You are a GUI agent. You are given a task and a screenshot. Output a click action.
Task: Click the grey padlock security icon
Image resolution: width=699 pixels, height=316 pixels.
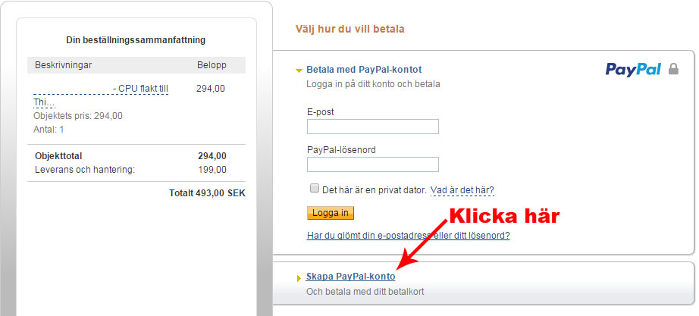[673, 70]
